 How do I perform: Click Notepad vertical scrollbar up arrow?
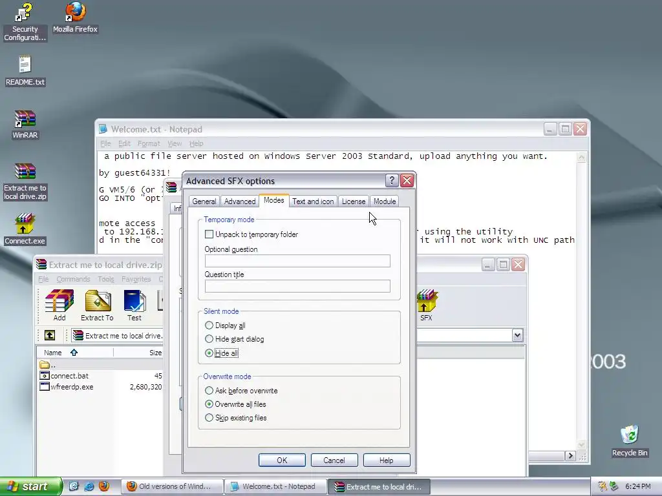[581, 158]
